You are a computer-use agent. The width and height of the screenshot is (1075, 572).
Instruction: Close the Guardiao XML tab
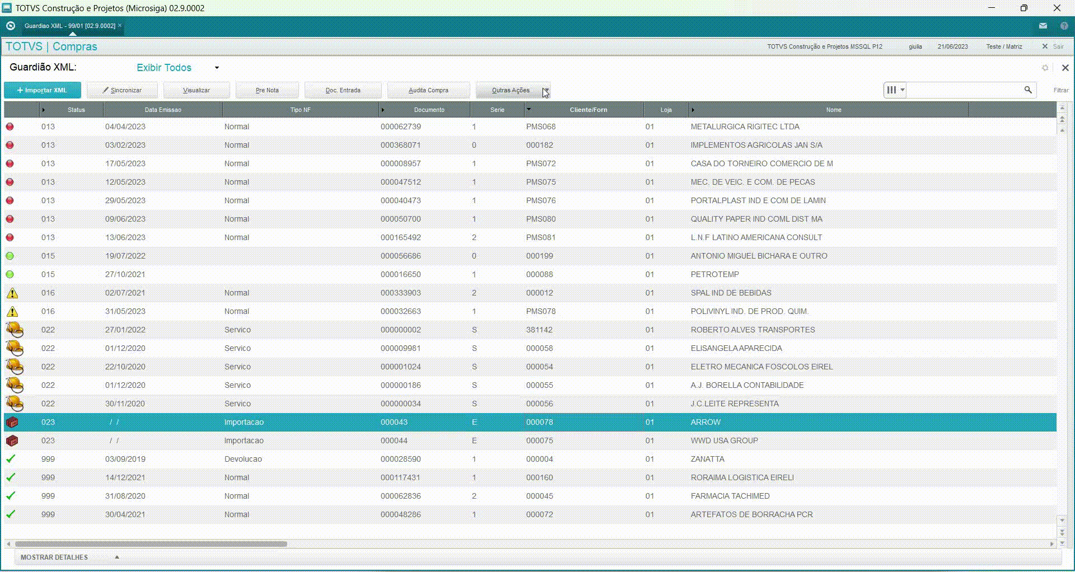click(120, 25)
